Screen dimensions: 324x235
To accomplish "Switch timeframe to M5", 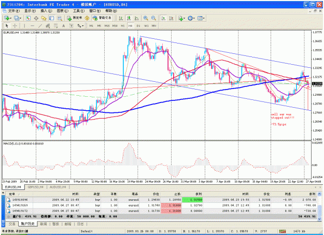I will coord(99,26).
